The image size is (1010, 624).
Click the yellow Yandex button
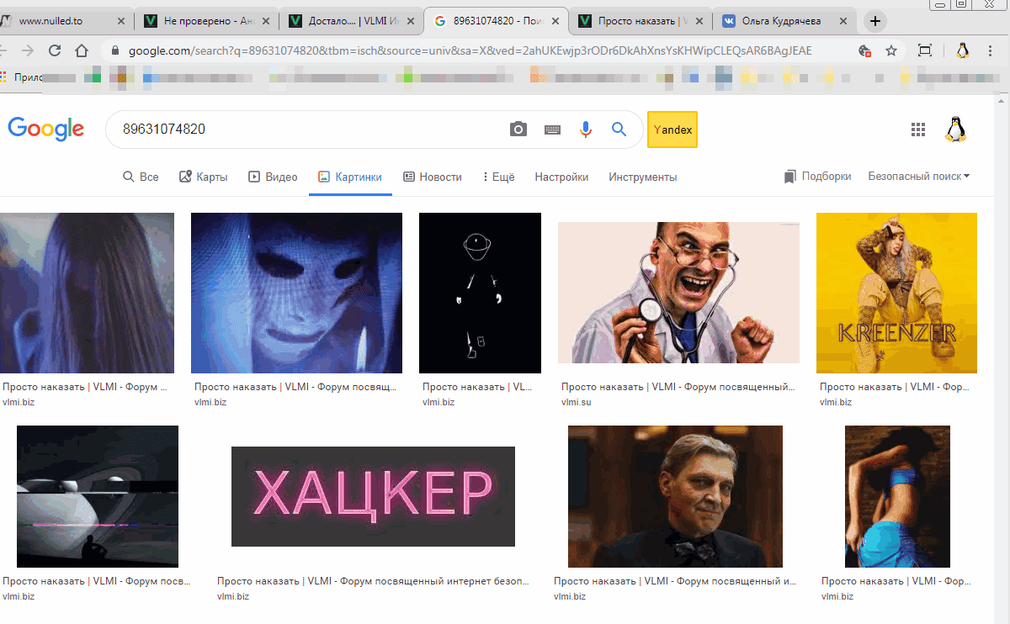click(672, 130)
